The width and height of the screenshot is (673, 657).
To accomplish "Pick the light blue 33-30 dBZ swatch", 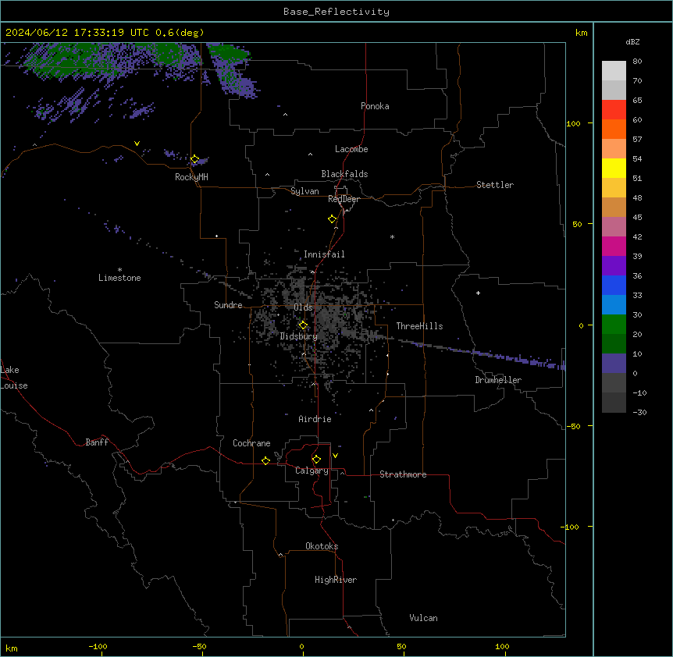I will pyautogui.click(x=614, y=305).
